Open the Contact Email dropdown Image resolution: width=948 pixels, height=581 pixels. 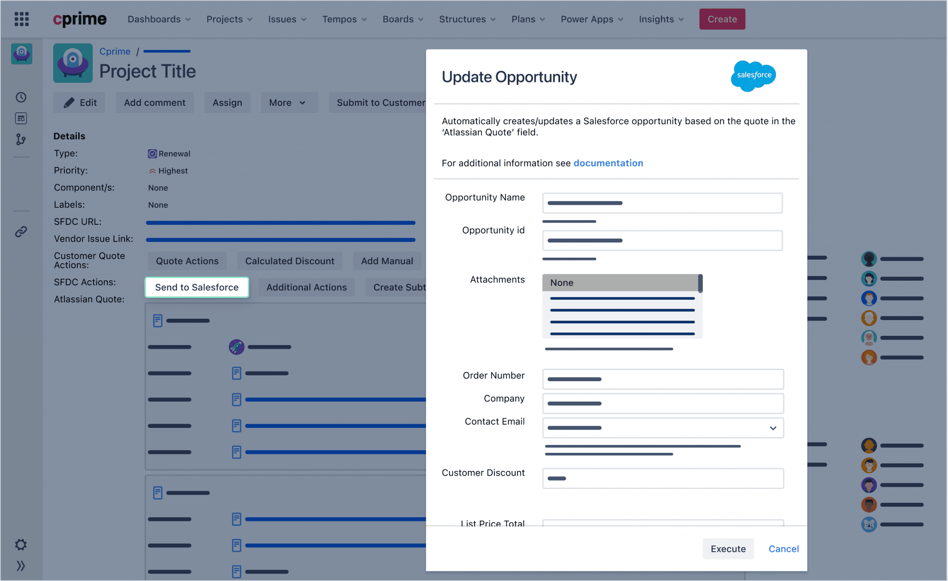point(663,428)
